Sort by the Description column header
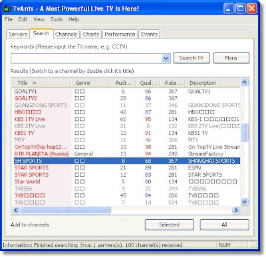266x257 pixels. coord(213,83)
